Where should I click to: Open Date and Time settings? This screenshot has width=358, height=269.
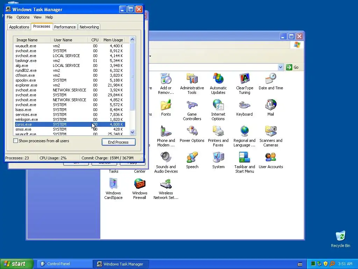point(271,81)
